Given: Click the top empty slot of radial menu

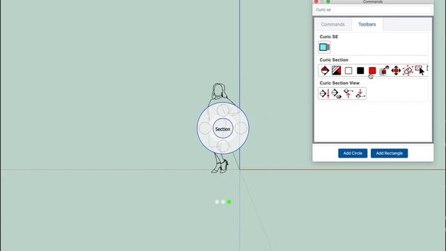Looking at the screenshot, I should [223, 110].
